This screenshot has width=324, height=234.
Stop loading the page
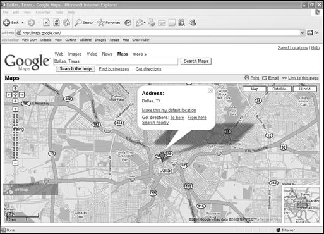point(46,22)
